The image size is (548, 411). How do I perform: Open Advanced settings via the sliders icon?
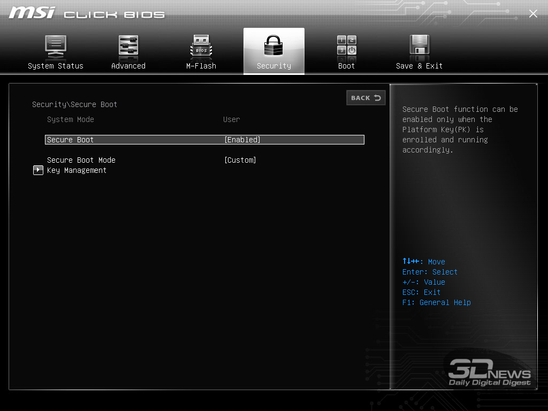(128, 47)
